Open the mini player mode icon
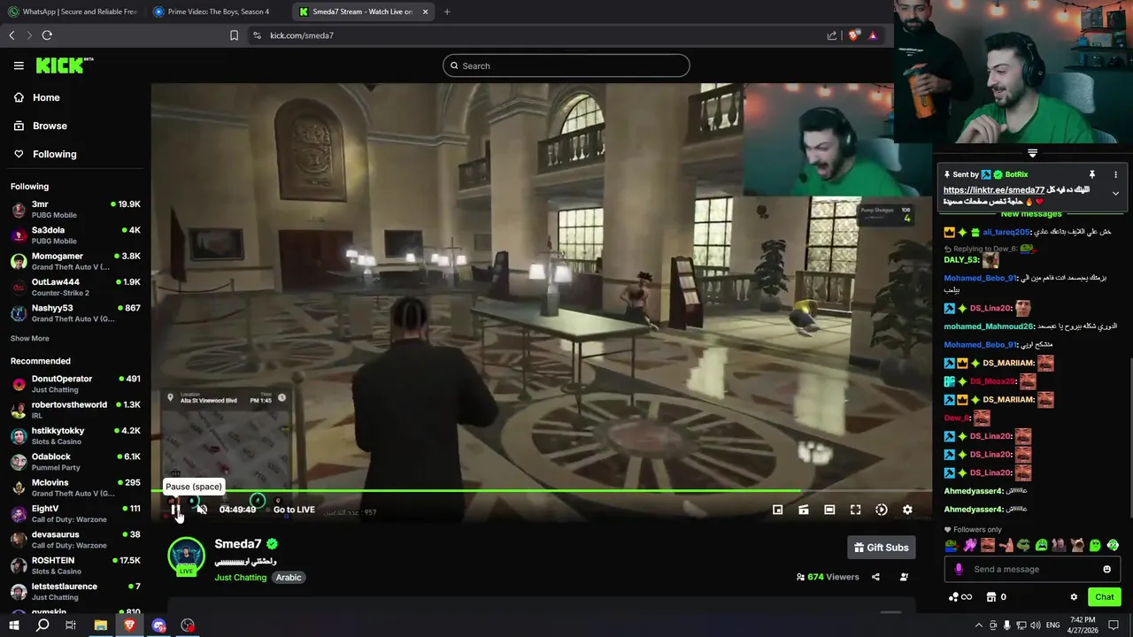 [777, 510]
